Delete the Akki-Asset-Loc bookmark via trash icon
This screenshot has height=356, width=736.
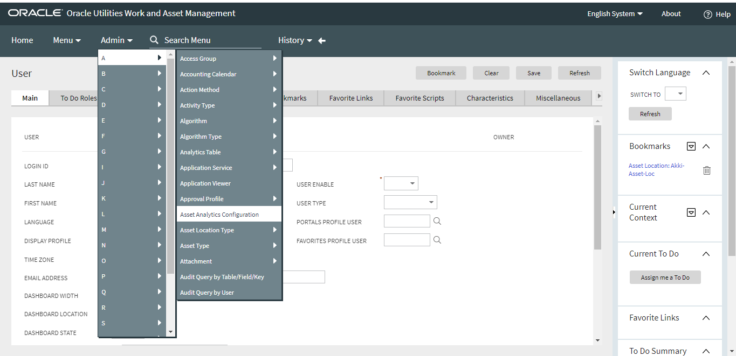(707, 170)
